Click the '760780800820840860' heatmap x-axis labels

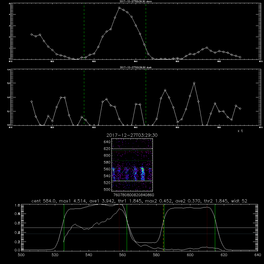tap(134, 195)
